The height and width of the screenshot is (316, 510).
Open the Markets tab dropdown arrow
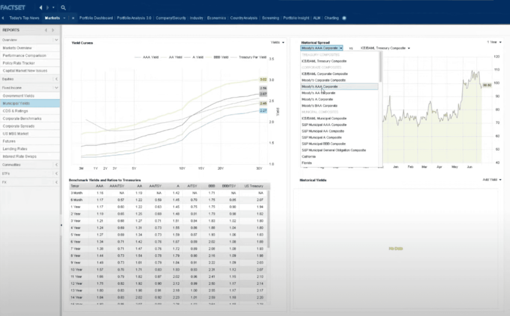64,18
